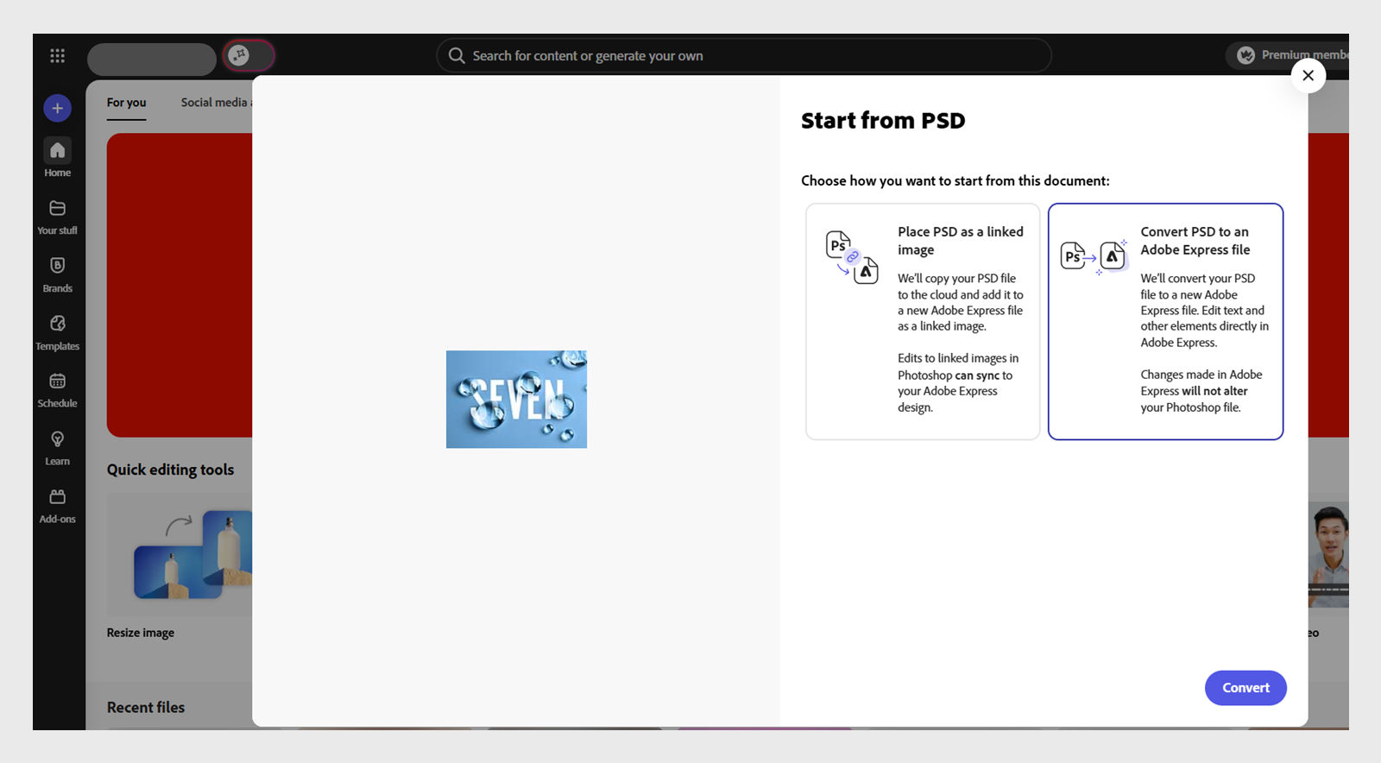Click the Convert button
Screen dimensions: 1381x763
click(1245, 688)
